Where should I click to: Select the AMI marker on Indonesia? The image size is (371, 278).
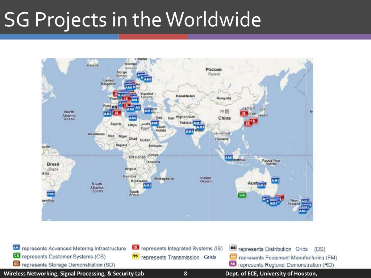click(x=229, y=157)
